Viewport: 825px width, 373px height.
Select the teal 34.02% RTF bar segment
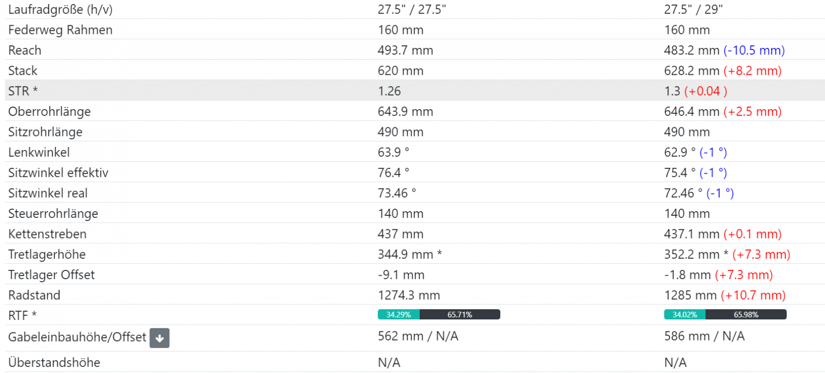[685, 315]
